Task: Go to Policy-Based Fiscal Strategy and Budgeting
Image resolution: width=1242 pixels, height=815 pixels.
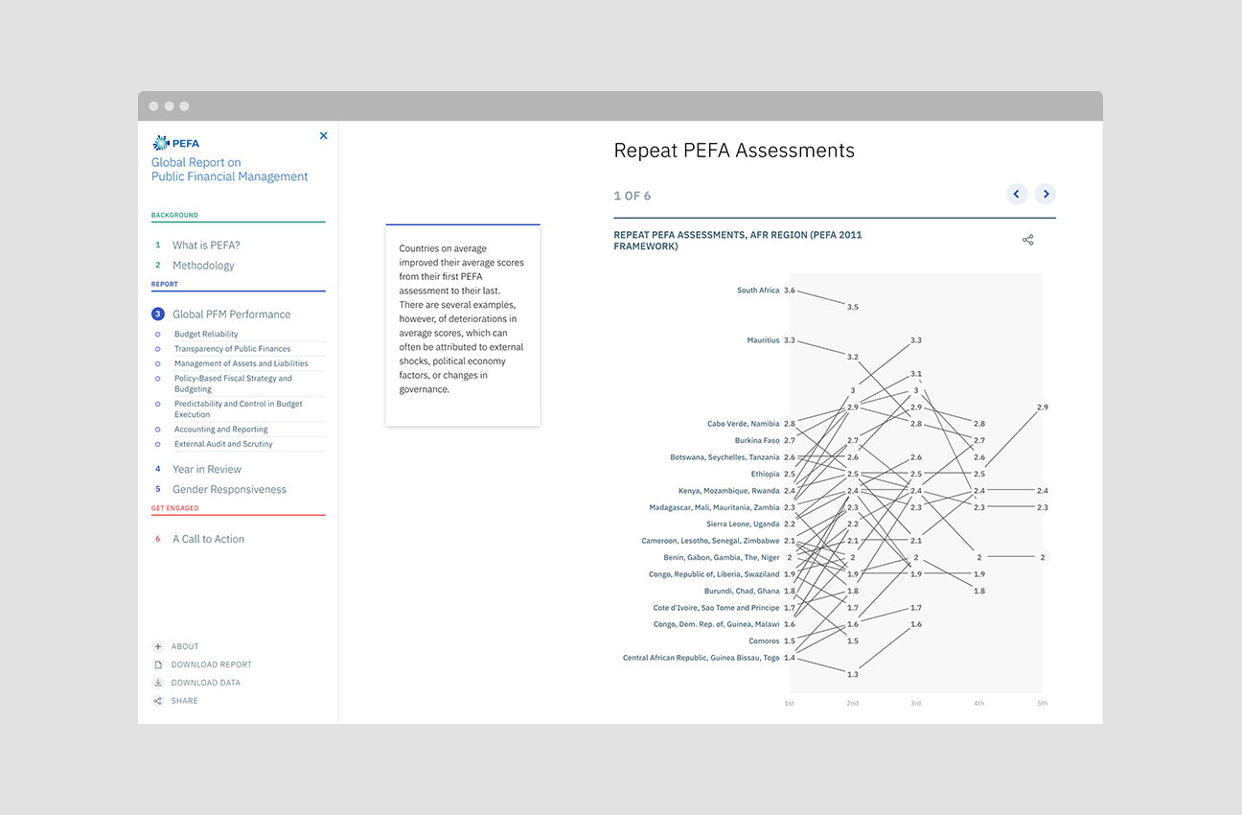Action: coord(233,384)
